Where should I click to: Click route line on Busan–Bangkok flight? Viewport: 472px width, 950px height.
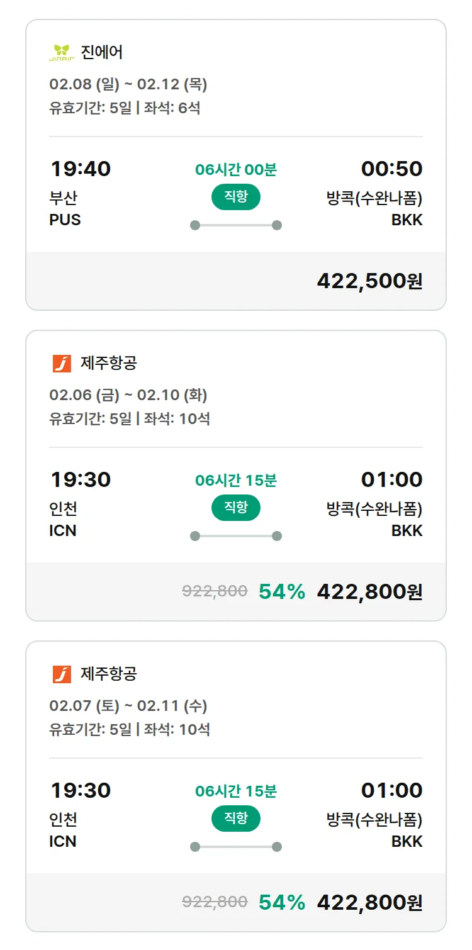[x=236, y=225]
